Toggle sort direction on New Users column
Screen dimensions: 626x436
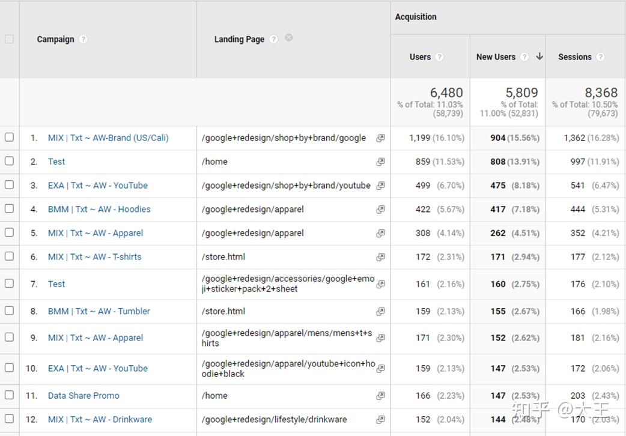(x=539, y=56)
